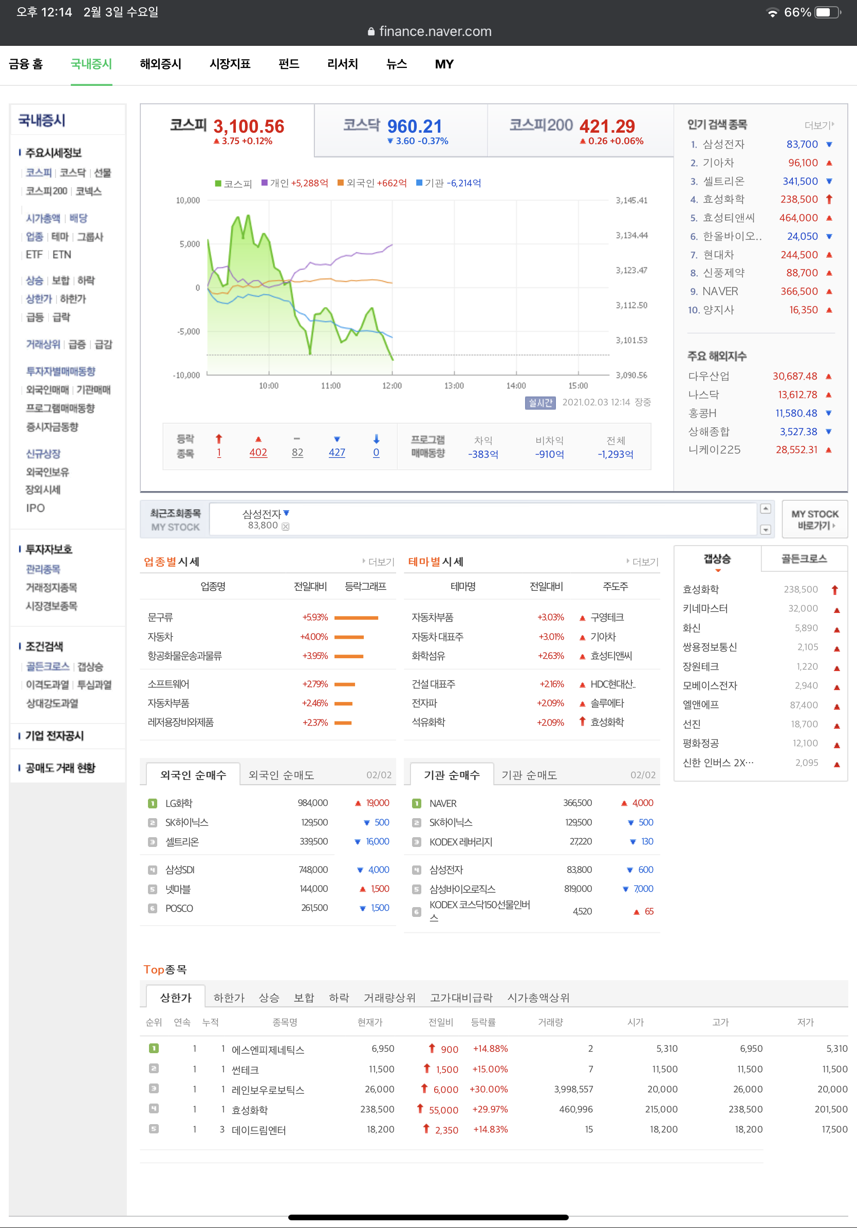Viewport: 857px width, 1228px height.
Task: Click the upper-limit arrow beside 효성화학 238,500
Action: click(x=829, y=199)
